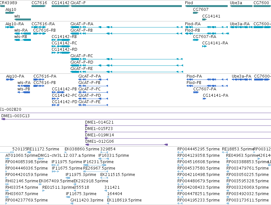The width and height of the screenshot is (271, 205).
Task: Select the CG14141 gene label
Action: pos(211,16)
